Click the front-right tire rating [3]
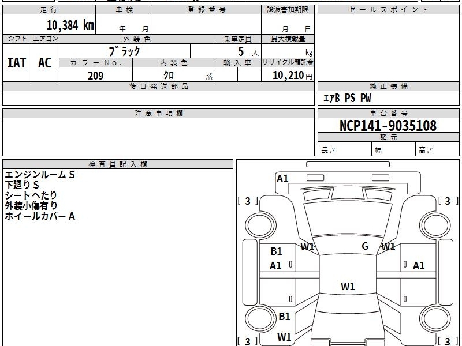The width and height of the screenshot is (462, 346). click(448, 201)
